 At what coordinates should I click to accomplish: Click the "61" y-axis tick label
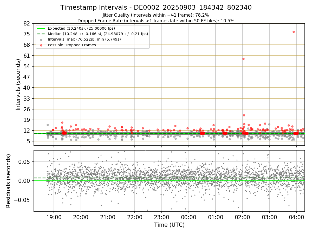pos(27,56)
